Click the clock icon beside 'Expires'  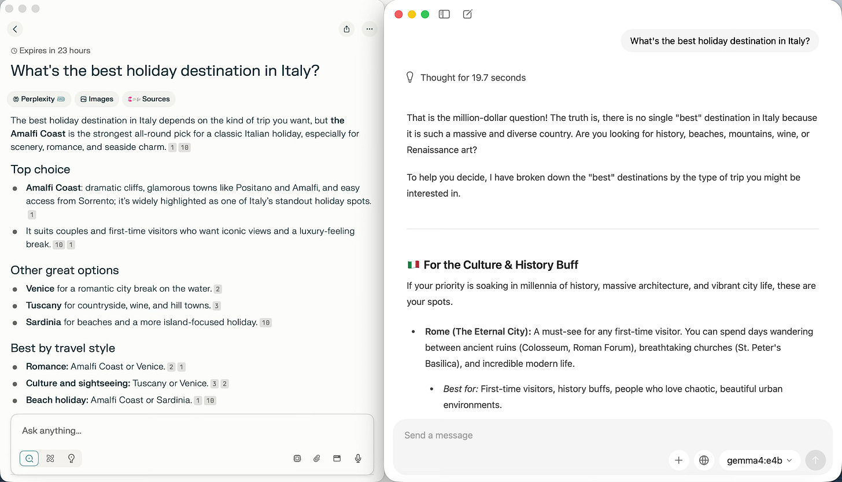coord(14,51)
